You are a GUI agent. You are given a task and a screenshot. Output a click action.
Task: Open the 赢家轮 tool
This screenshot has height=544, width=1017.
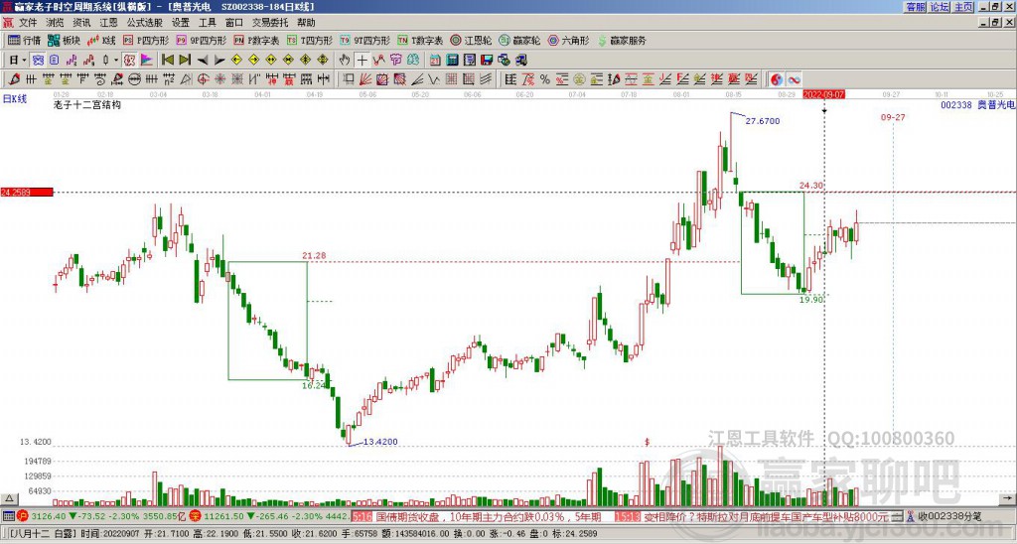point(520,40)
